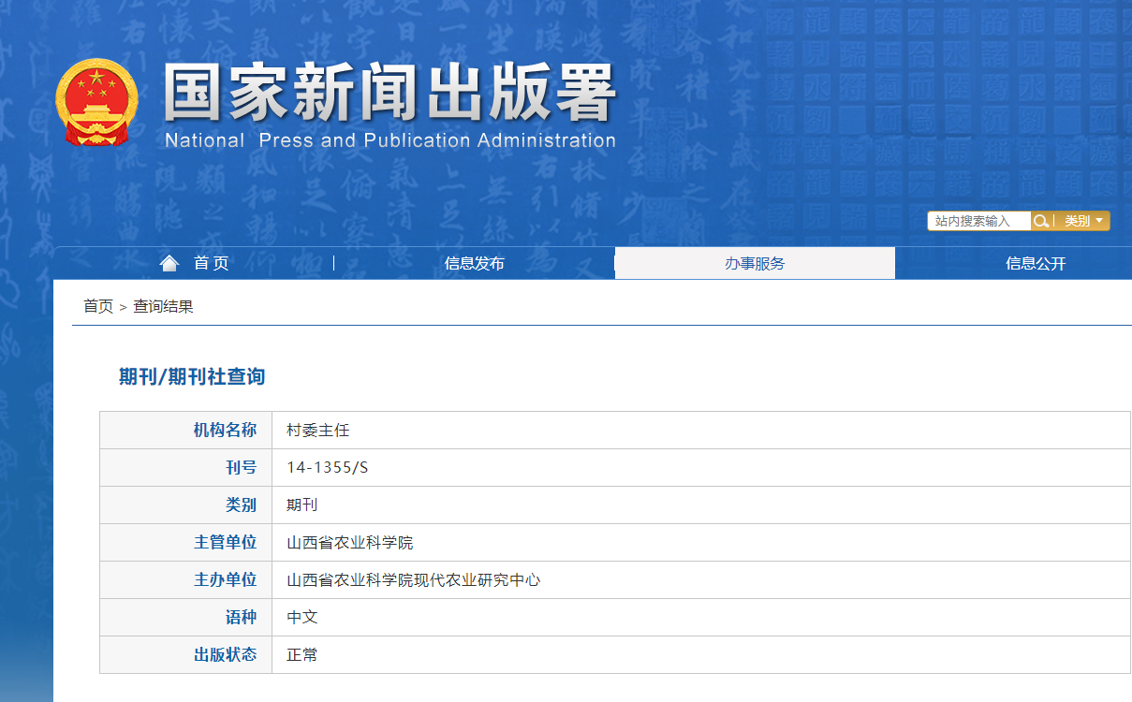This screenshot has width=1132, height=702.
Task: Click the 期刊 category value cell
Action: tap(302, 505)
